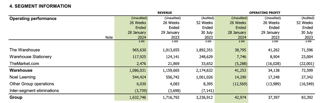This screenshot has width=327, height=103.
Task: Click Other Group operations revenue 4,083
Action: pyautogui.click(x=174, y=84)
